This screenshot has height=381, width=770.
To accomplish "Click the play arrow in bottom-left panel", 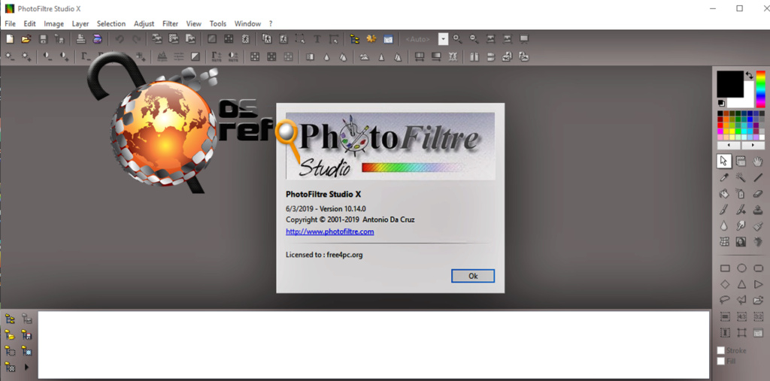I will pos(26,366).
